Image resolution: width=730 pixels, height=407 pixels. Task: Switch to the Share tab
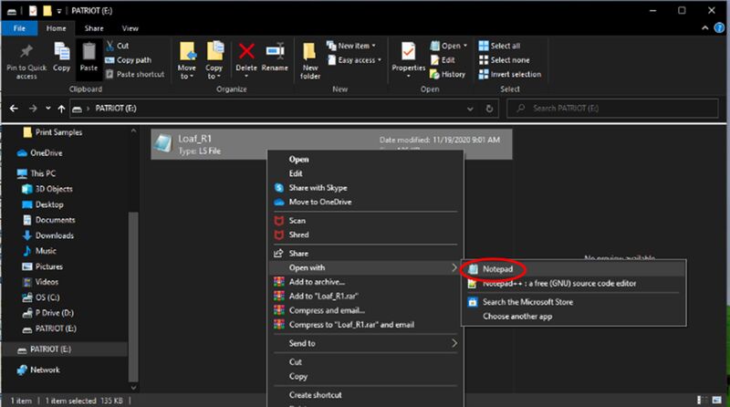point(94,28)
